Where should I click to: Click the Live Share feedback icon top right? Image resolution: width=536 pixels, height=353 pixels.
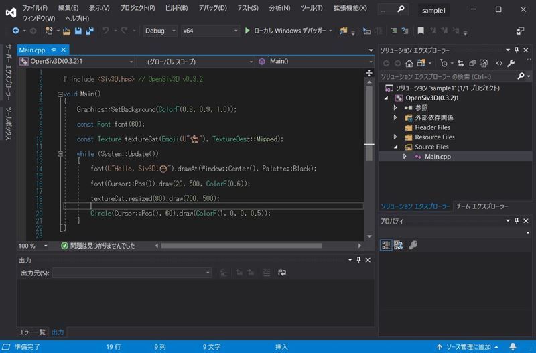pyautogui.click(x=520, y=31)
